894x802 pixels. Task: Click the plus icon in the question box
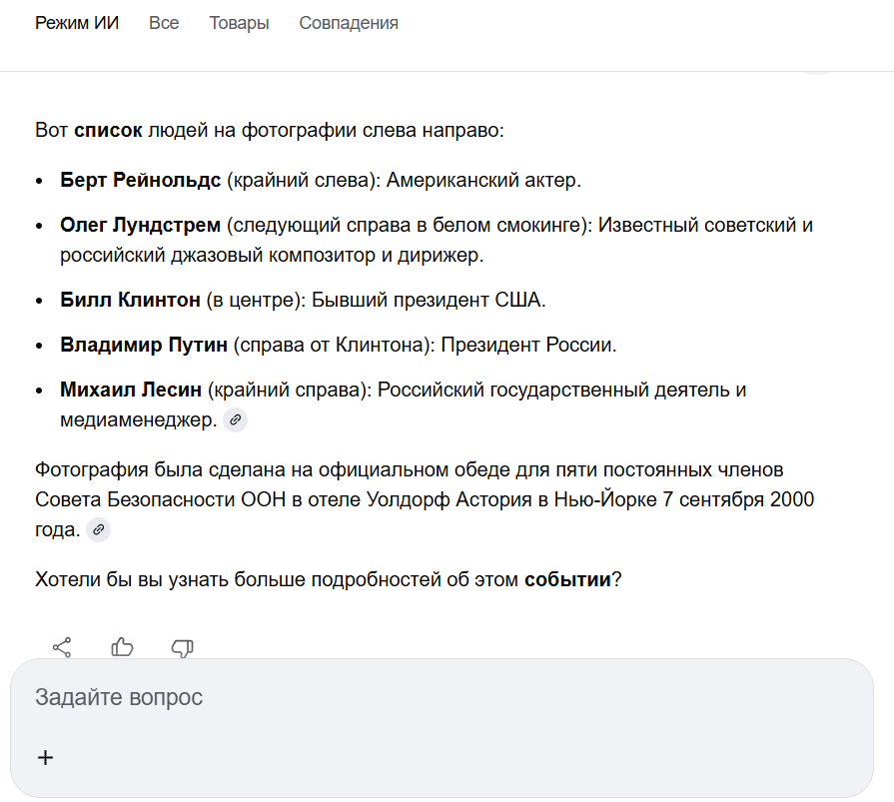click(x=45, y=757)
